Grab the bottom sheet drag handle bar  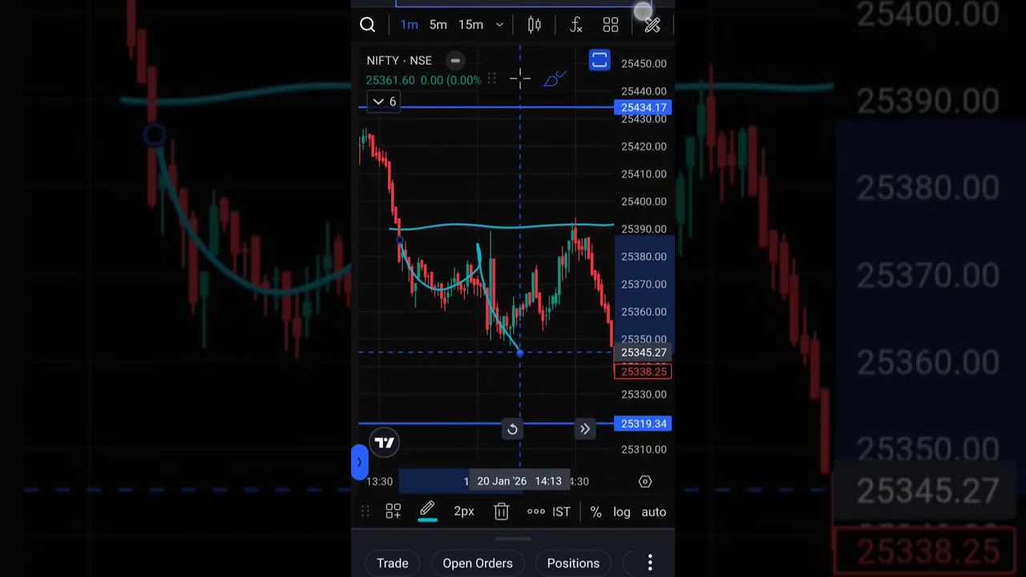[x=513, y=539]
